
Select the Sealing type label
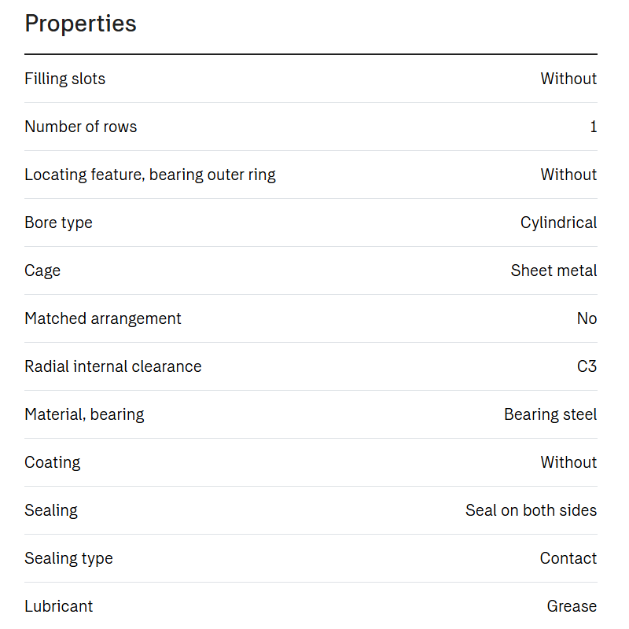(68, 558)
